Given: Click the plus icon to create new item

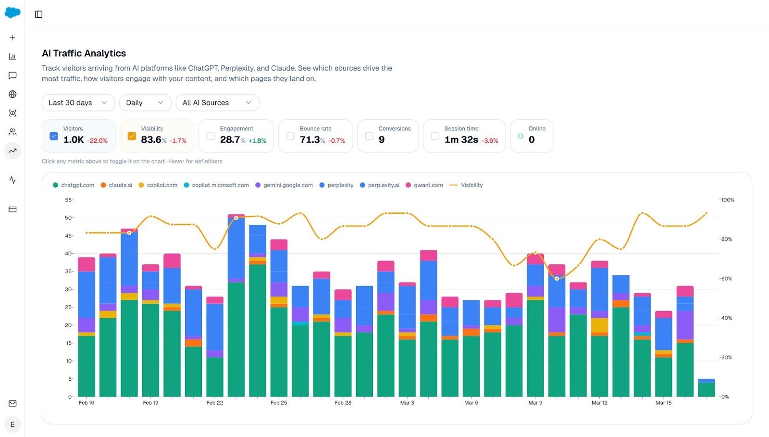Looking at the screenshot, I should (12, 37).
